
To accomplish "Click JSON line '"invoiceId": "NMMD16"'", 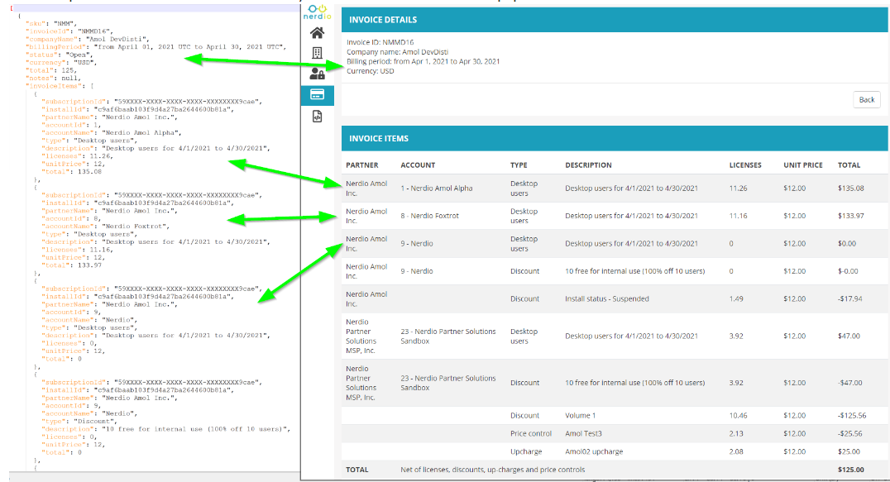I will point(69,31).
